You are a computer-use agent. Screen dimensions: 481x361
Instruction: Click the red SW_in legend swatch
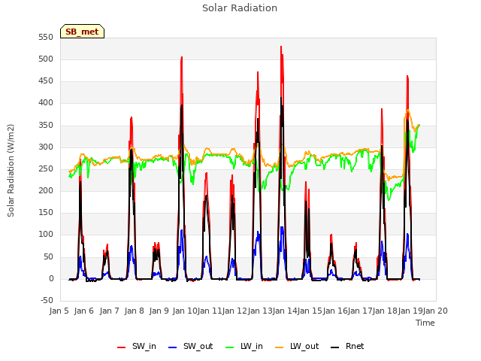(122, 347)
